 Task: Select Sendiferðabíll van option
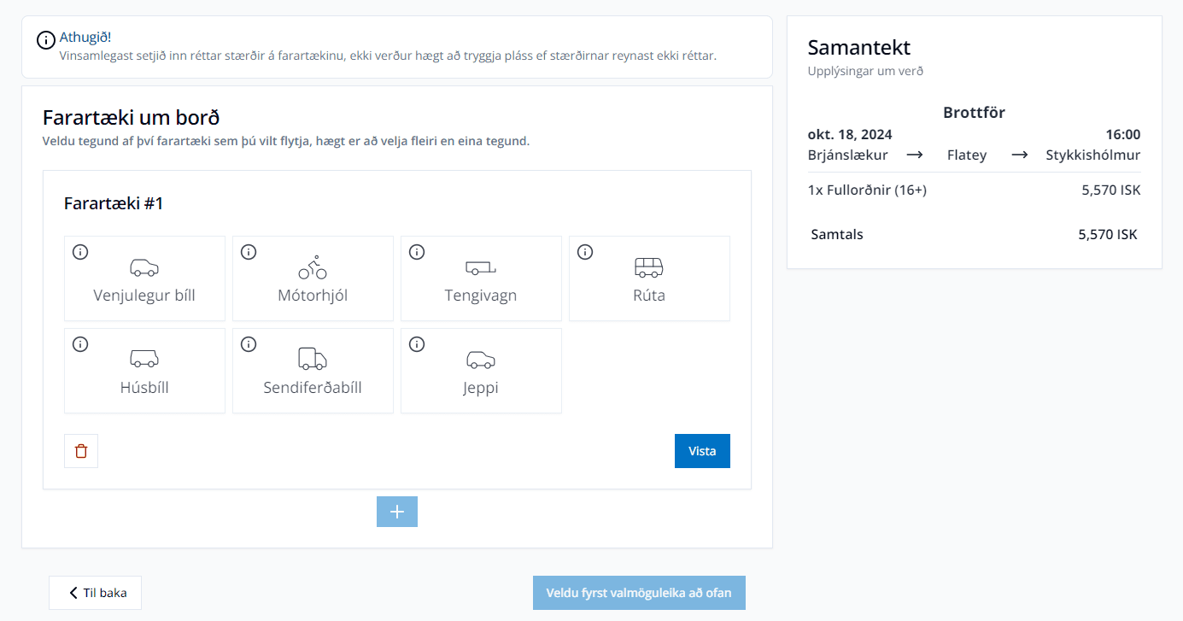coord(313,371)
